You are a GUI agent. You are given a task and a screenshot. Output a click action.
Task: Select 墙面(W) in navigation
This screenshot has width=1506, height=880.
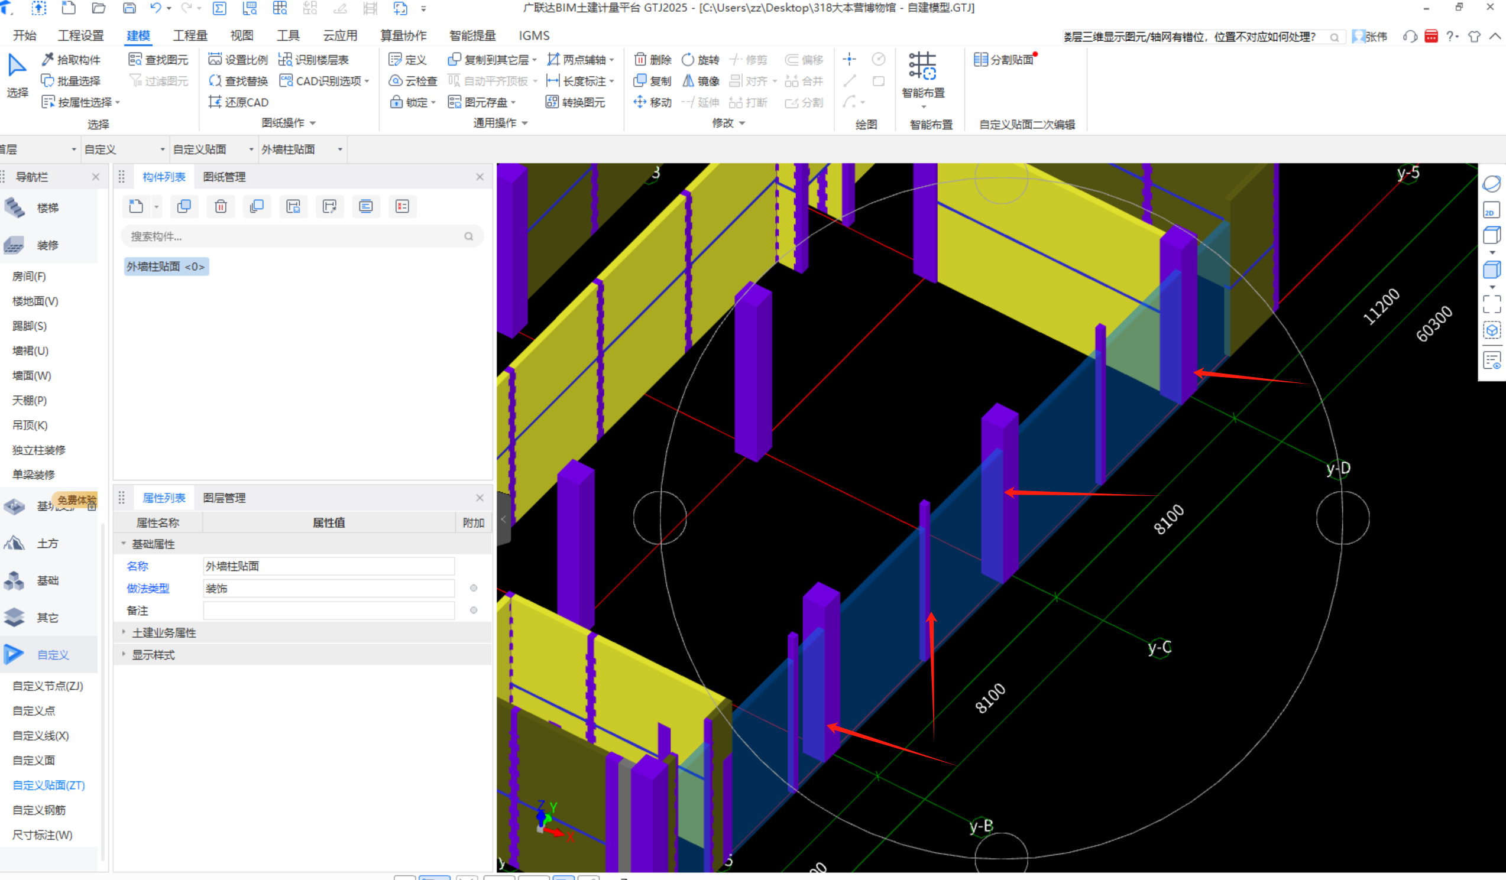(33, 375)
